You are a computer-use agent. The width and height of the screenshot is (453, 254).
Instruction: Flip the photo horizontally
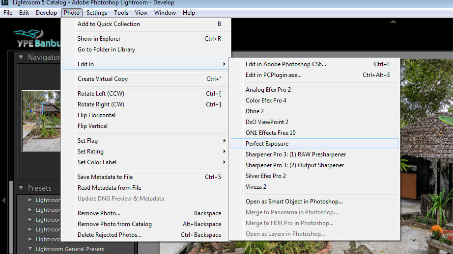pos(97,115)
